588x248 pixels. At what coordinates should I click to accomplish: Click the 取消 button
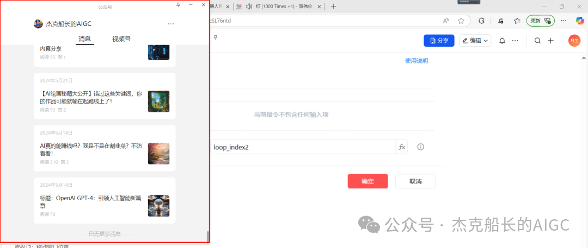[x=415, y=181]
